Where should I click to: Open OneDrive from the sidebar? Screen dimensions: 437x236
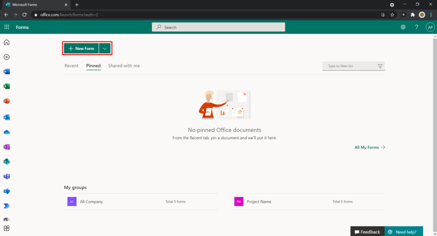tap(7, 132)
